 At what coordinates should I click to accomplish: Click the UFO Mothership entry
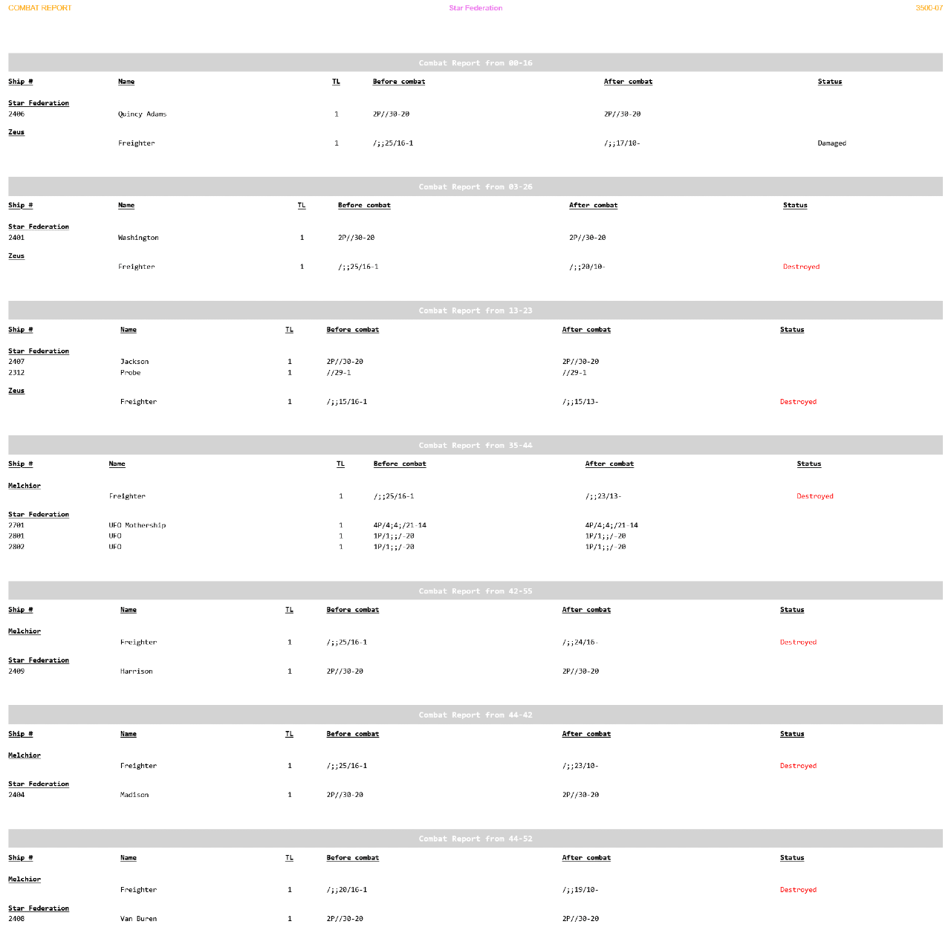(x=137, y=525)
